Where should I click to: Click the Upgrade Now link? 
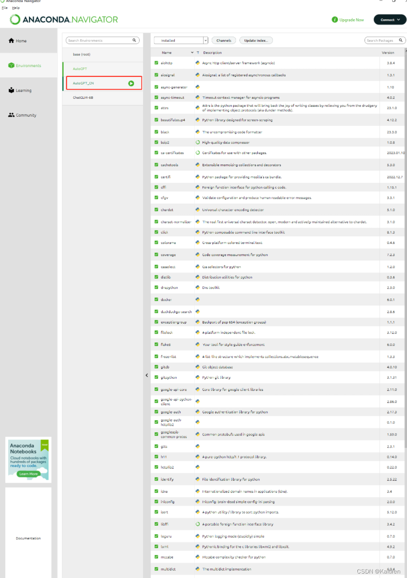[x=352, y=20]
